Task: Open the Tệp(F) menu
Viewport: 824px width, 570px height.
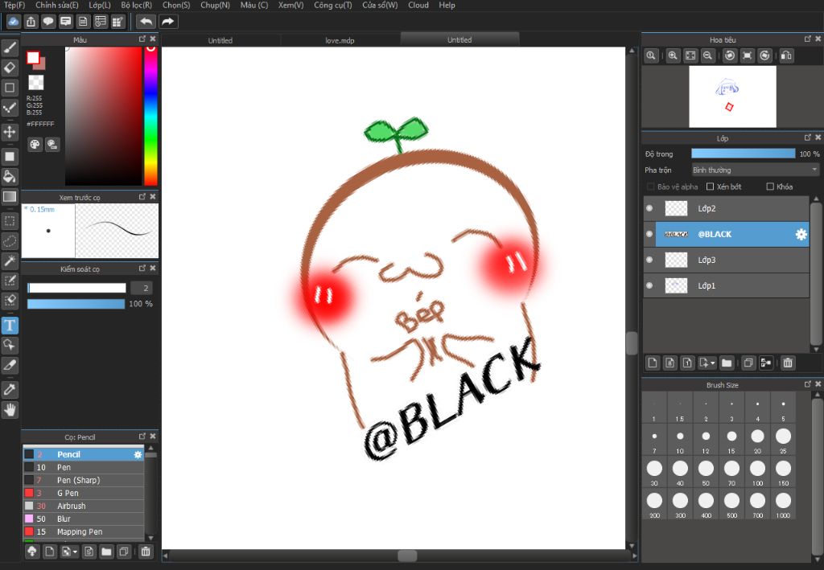Action: [14, 5]
